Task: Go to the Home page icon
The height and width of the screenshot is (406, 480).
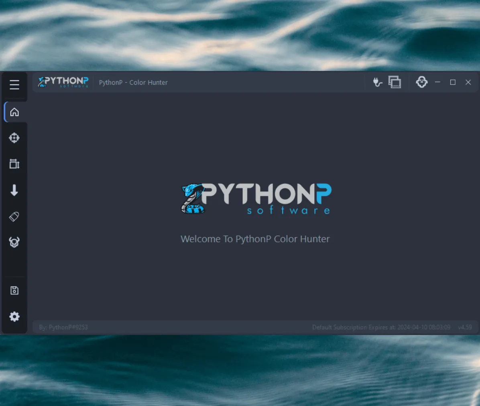Action: click(14, 112)
